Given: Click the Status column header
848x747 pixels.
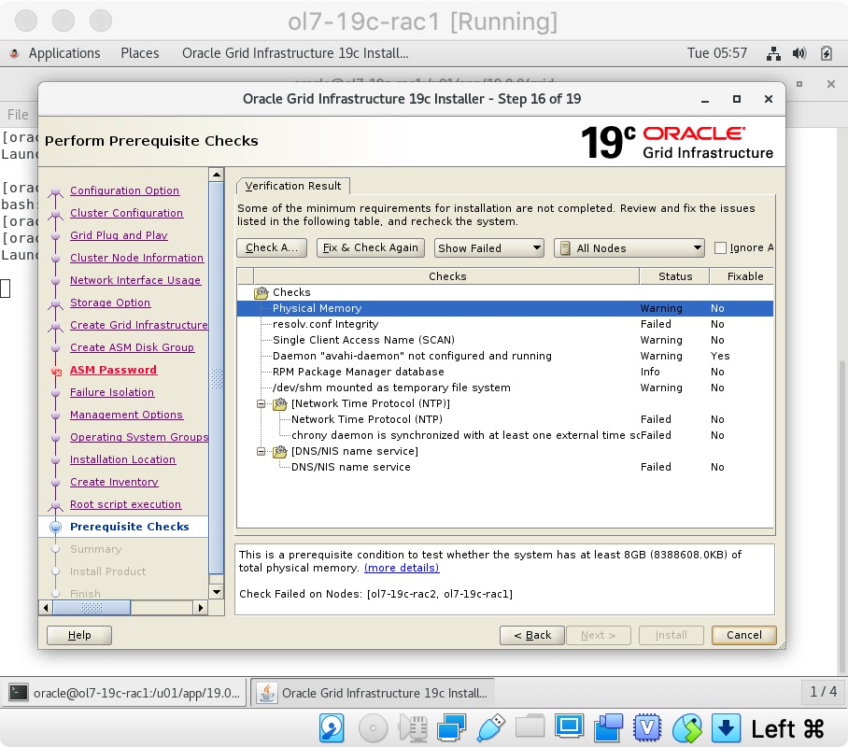Looking at the screenshot, I should point(674,276).
